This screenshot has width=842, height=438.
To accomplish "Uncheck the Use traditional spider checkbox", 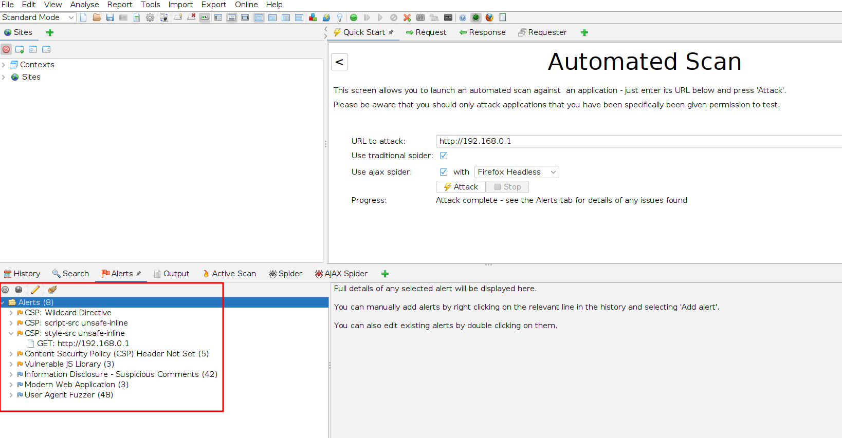I will pos(444,156).
